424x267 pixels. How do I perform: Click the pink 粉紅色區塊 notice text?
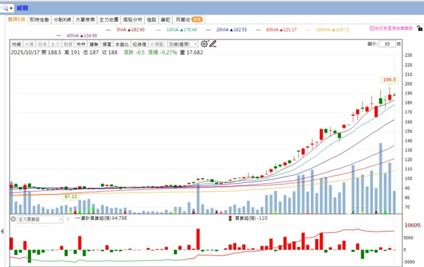394,29
